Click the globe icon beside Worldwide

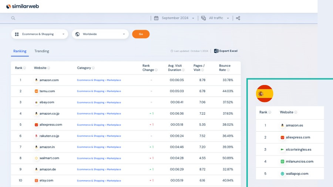(x=78, y=34)
